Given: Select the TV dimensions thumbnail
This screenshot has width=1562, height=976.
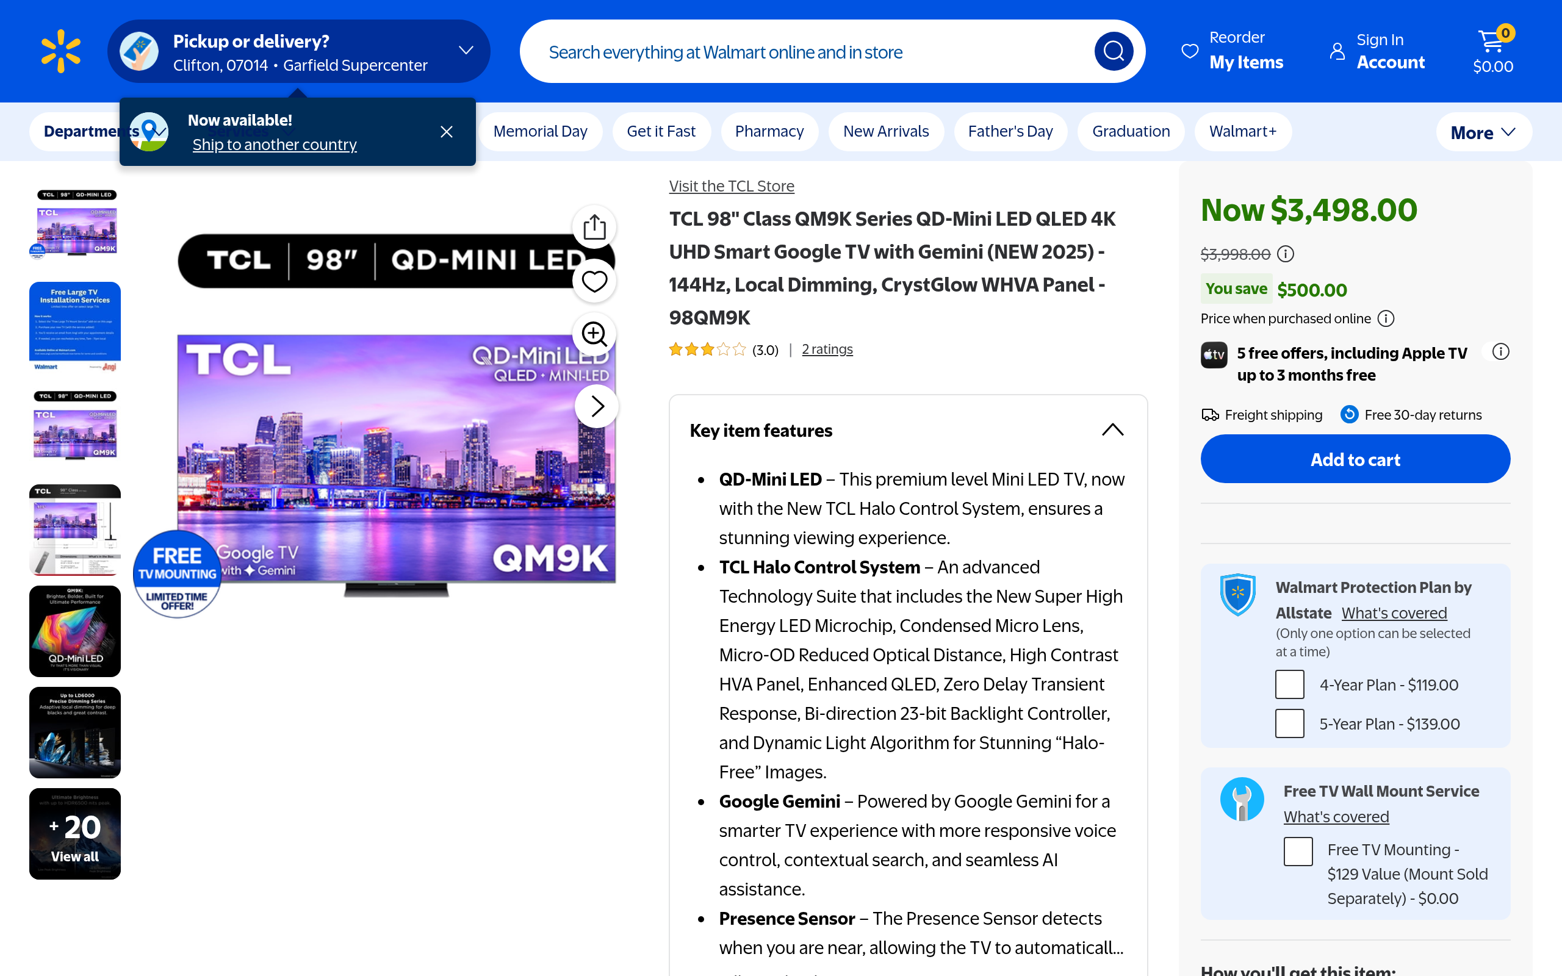Looking at the screenshot, I should (75, 529).
